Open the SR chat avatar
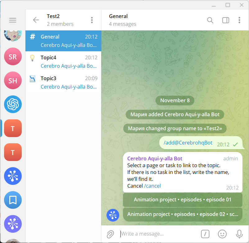 [13, 57]
